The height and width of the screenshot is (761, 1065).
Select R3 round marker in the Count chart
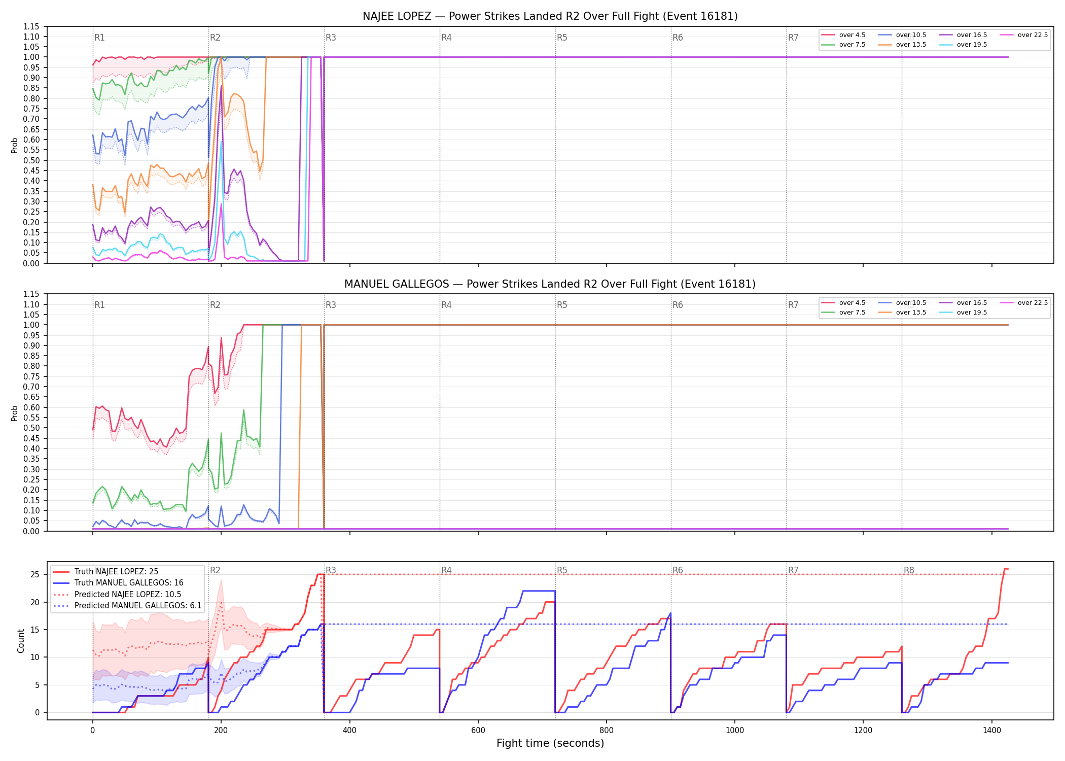click(x=331, y=570)
